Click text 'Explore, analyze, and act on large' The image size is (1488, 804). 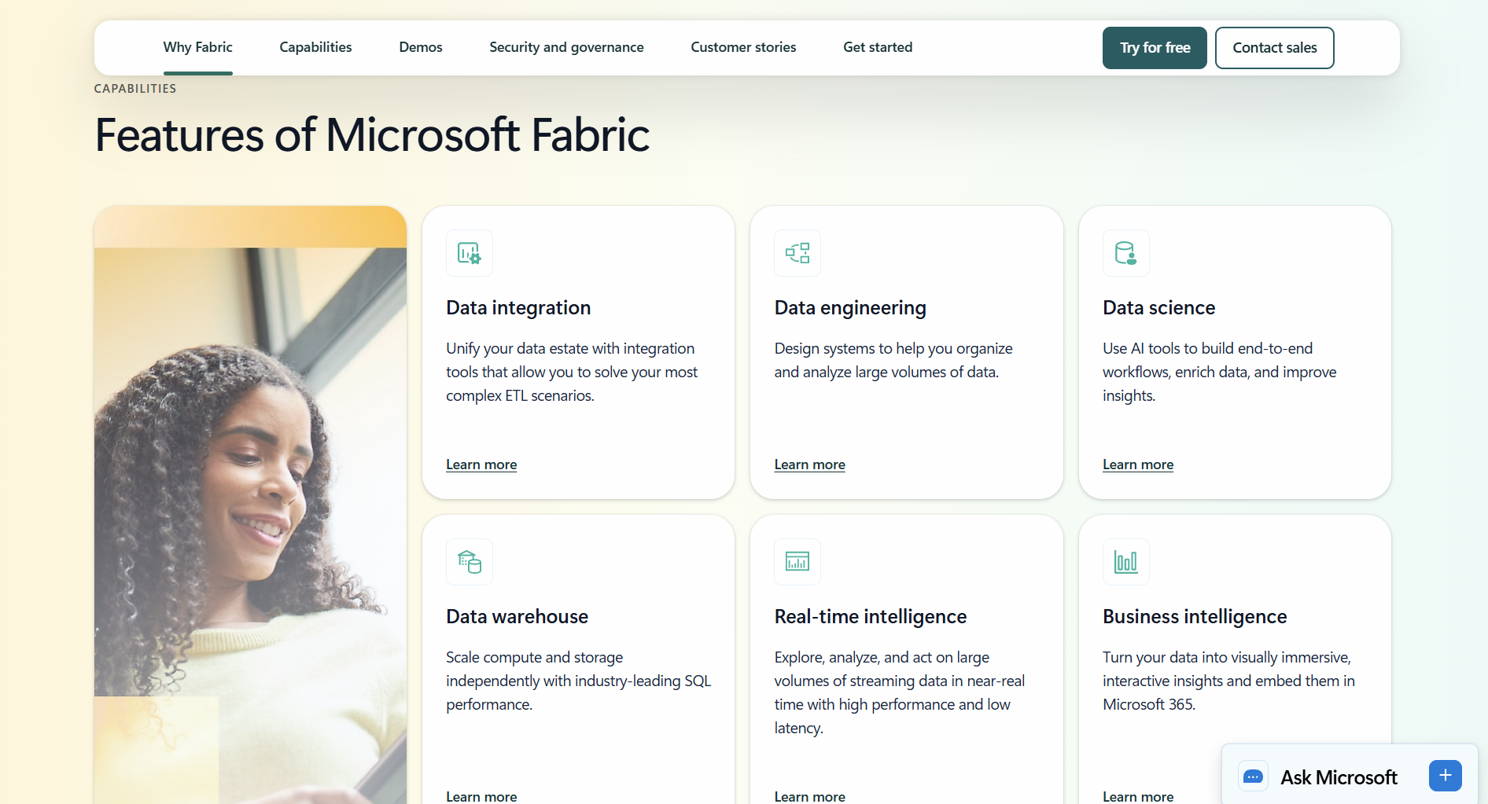click(x=882, y=657)
